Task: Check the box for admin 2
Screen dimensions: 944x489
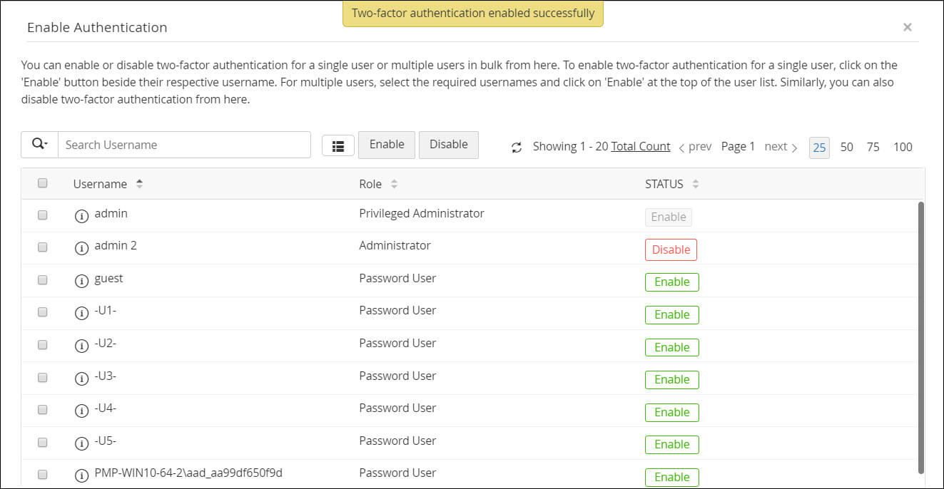Action: pos(42,247)
